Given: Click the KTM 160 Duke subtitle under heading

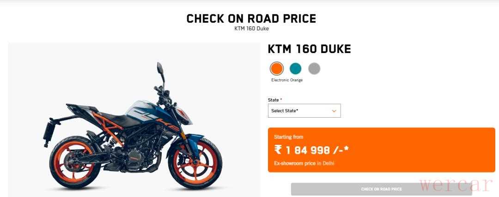Looking at the screenshot, I should [x=251, y=29].
